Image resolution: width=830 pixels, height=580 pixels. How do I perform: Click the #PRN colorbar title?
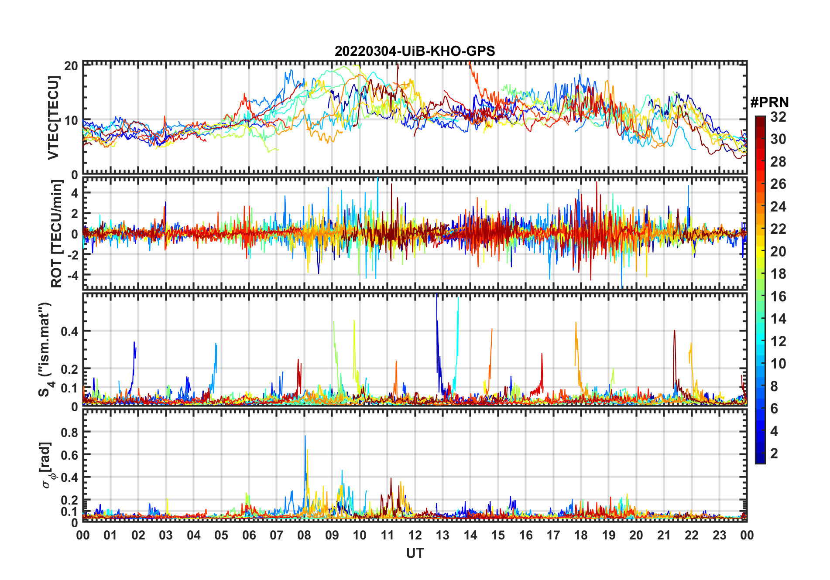pos(769,102)
